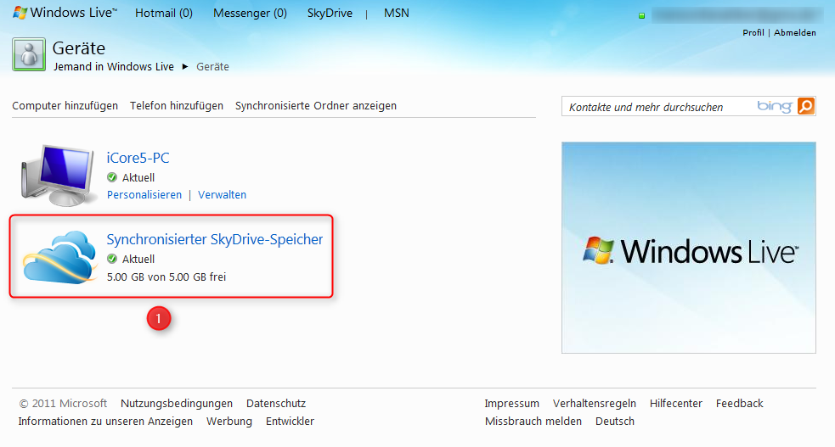Open the Hilfecenter footer link
The image size is (835, 447).
676,404
